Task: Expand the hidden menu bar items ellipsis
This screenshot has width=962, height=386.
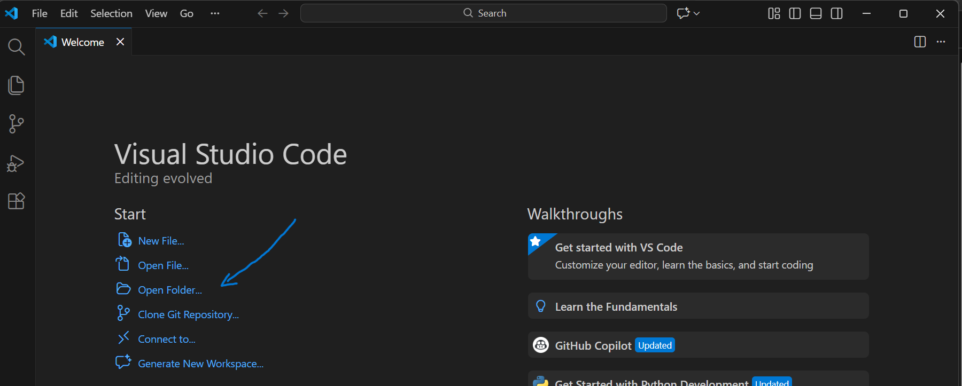Action: [x=215, y=13]
